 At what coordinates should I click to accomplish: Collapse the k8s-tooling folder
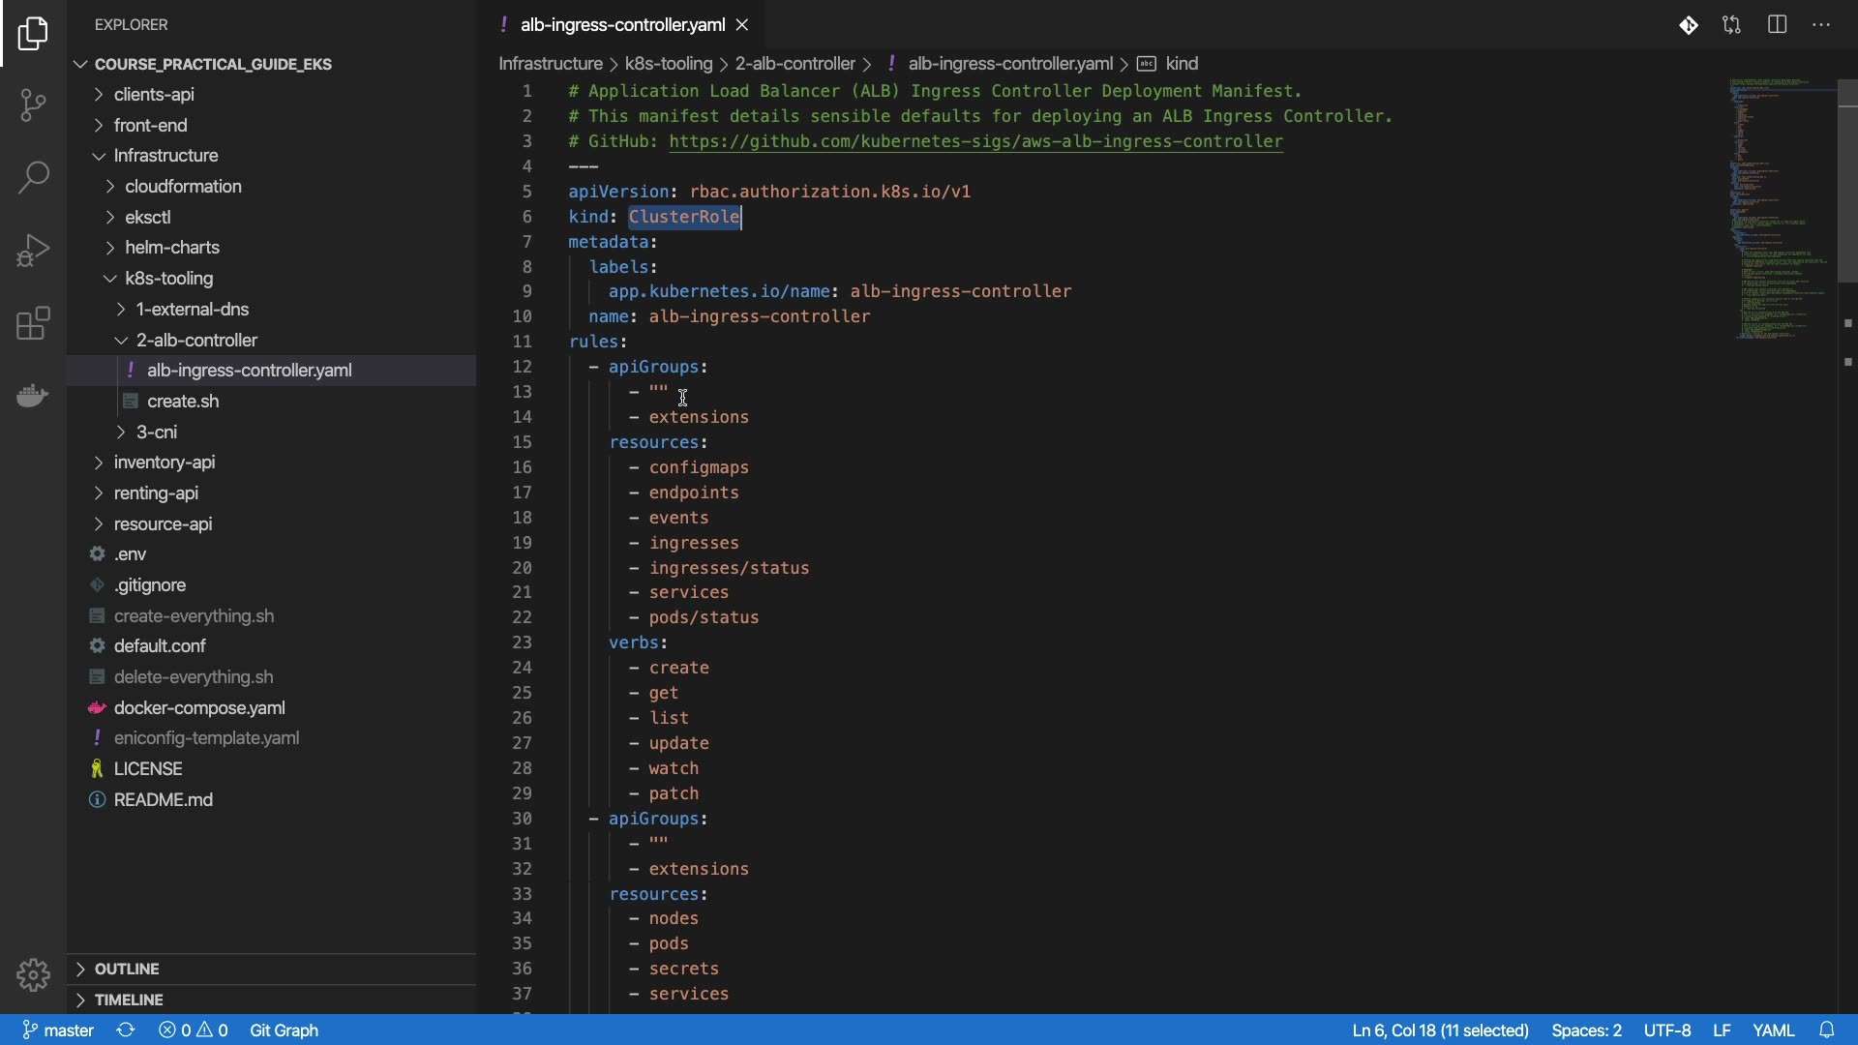(x=169, y=279)
